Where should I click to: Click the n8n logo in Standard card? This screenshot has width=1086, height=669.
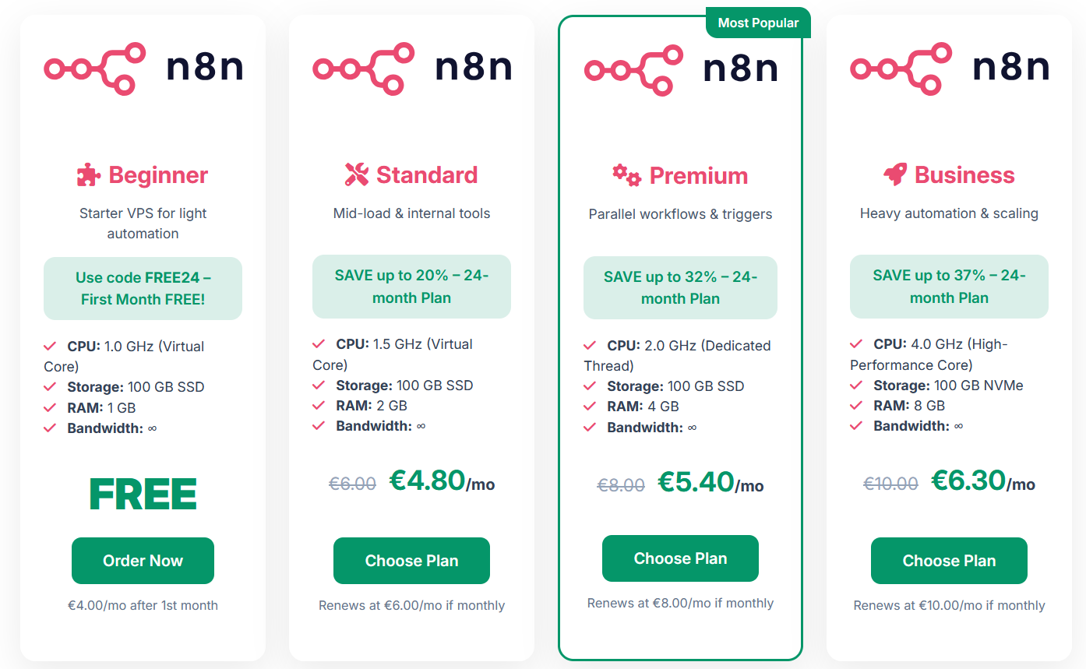click(x=412, y=69)
